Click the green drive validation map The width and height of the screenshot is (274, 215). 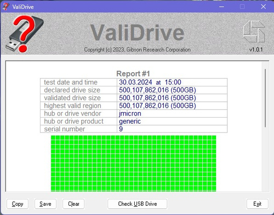click(x=133, y=164)
